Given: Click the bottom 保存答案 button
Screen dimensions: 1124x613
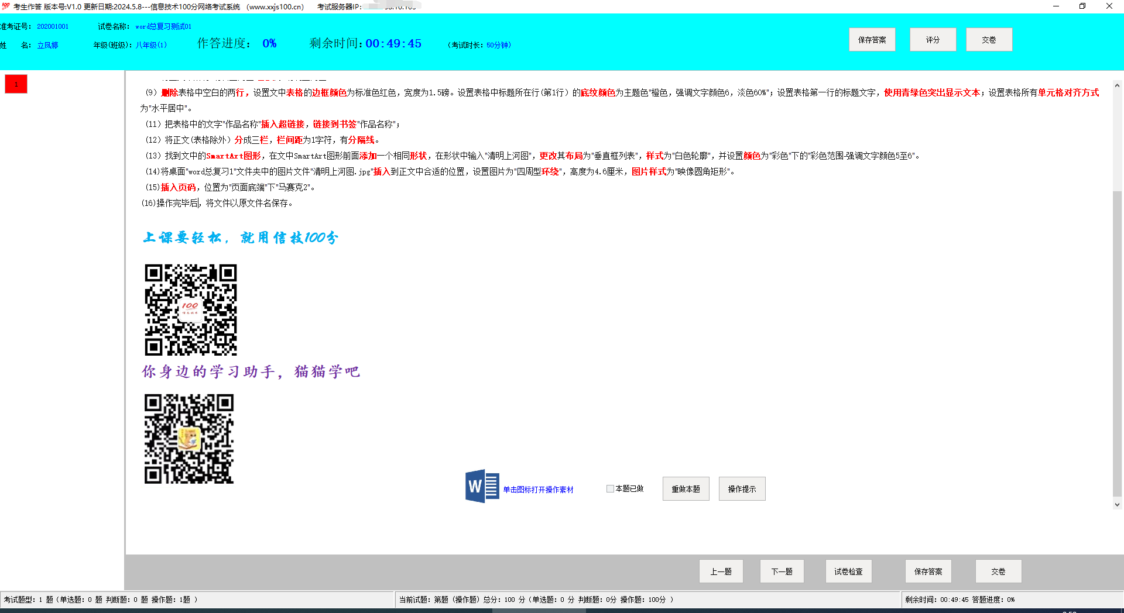Looking at the screenshot, I should click(928, 571).
